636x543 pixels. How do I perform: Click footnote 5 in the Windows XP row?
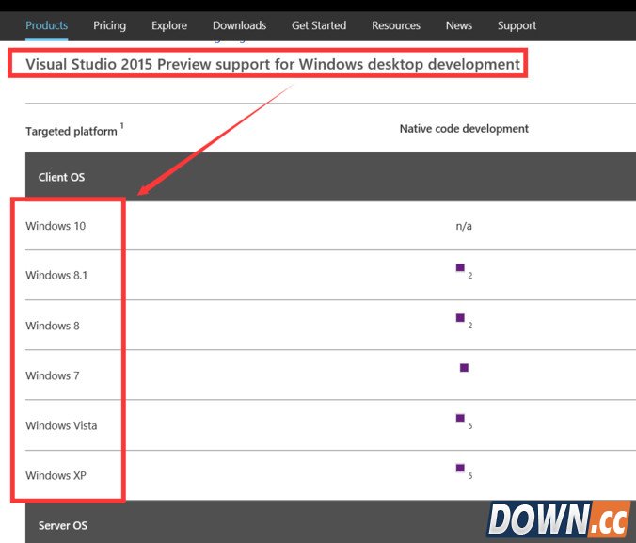pos(470,475)
